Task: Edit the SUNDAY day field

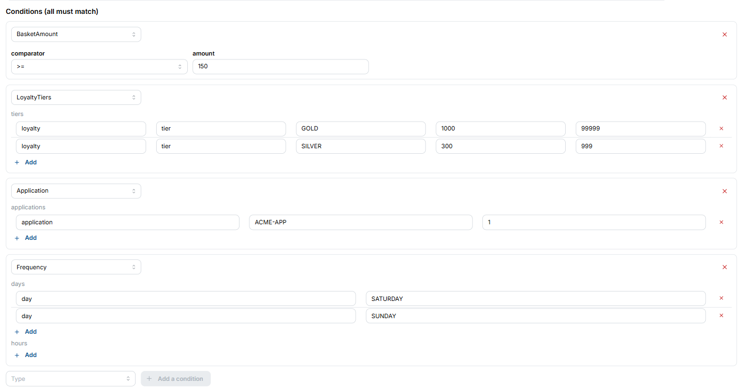Action: pos(536,316)
